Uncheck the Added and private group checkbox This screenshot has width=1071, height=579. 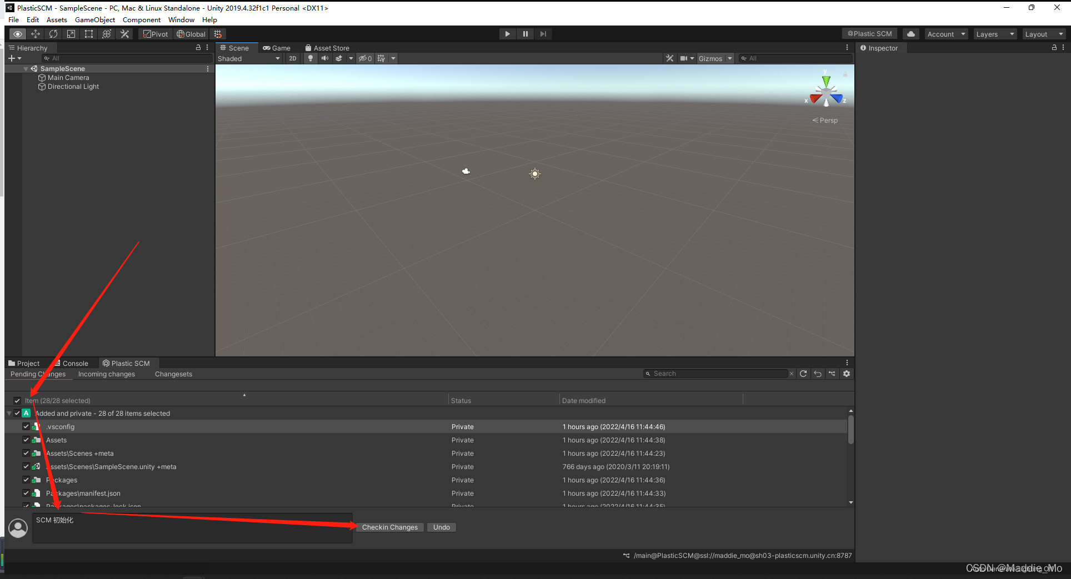click(x=17, y=414)
